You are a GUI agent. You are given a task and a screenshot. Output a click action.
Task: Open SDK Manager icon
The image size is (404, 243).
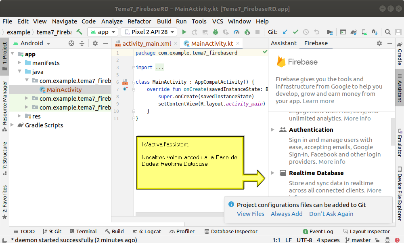pos(375,32)
